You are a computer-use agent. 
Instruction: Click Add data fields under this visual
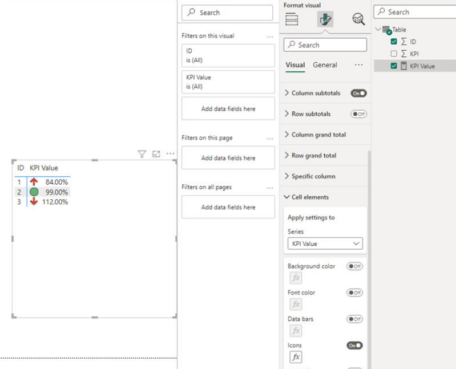click(x=228, y=109)
